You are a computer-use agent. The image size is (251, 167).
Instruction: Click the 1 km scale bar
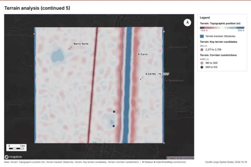16,147
